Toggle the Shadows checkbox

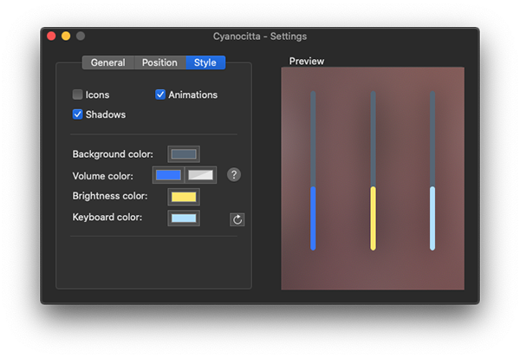click(77, 114)
